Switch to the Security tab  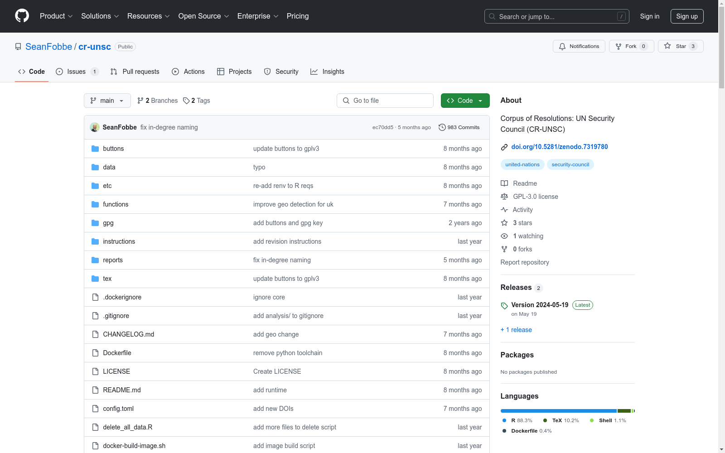click(x=281, y=72)
